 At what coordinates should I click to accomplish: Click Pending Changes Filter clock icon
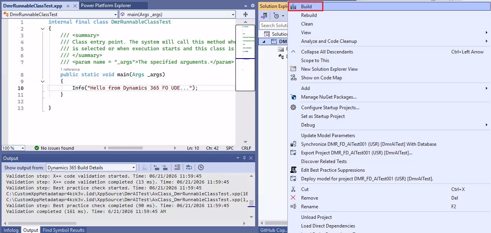point(276,16)
